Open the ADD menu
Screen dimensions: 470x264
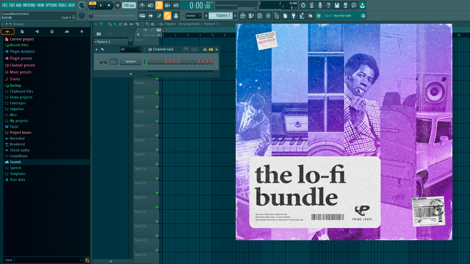(x=19, y=5)
